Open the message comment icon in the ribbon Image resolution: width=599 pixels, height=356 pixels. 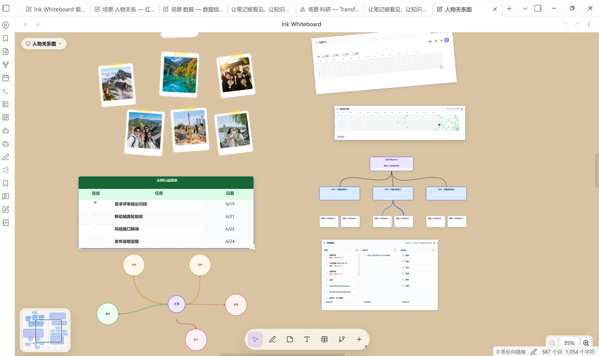click(6, 196)
